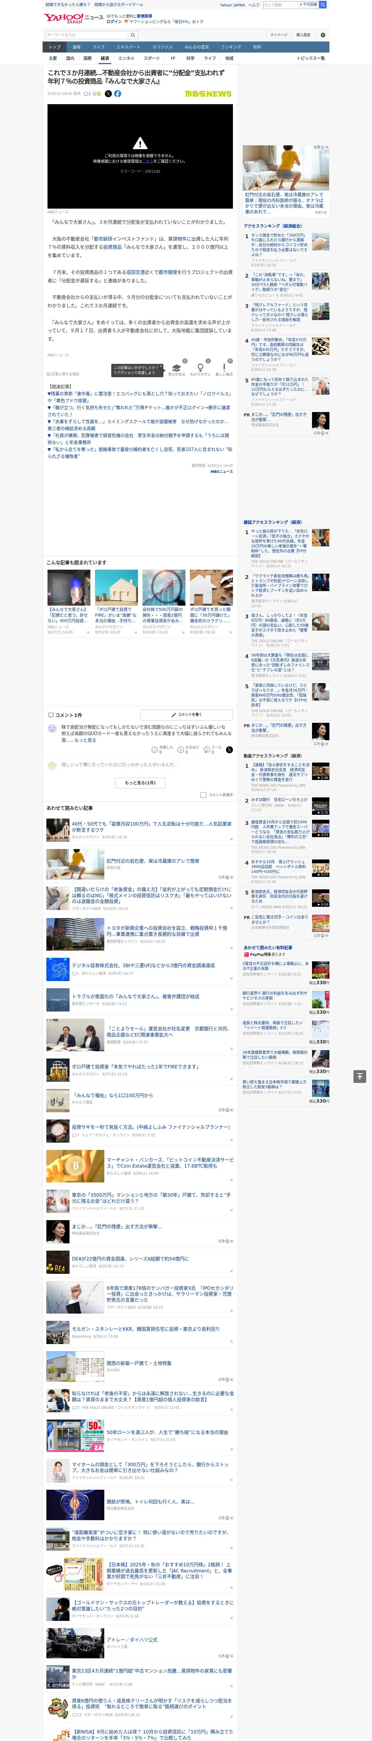Open the デジタル証券株式会社 SBI article
The image size is (372, 1741).
pyautogui.click(x=141, y=969)
